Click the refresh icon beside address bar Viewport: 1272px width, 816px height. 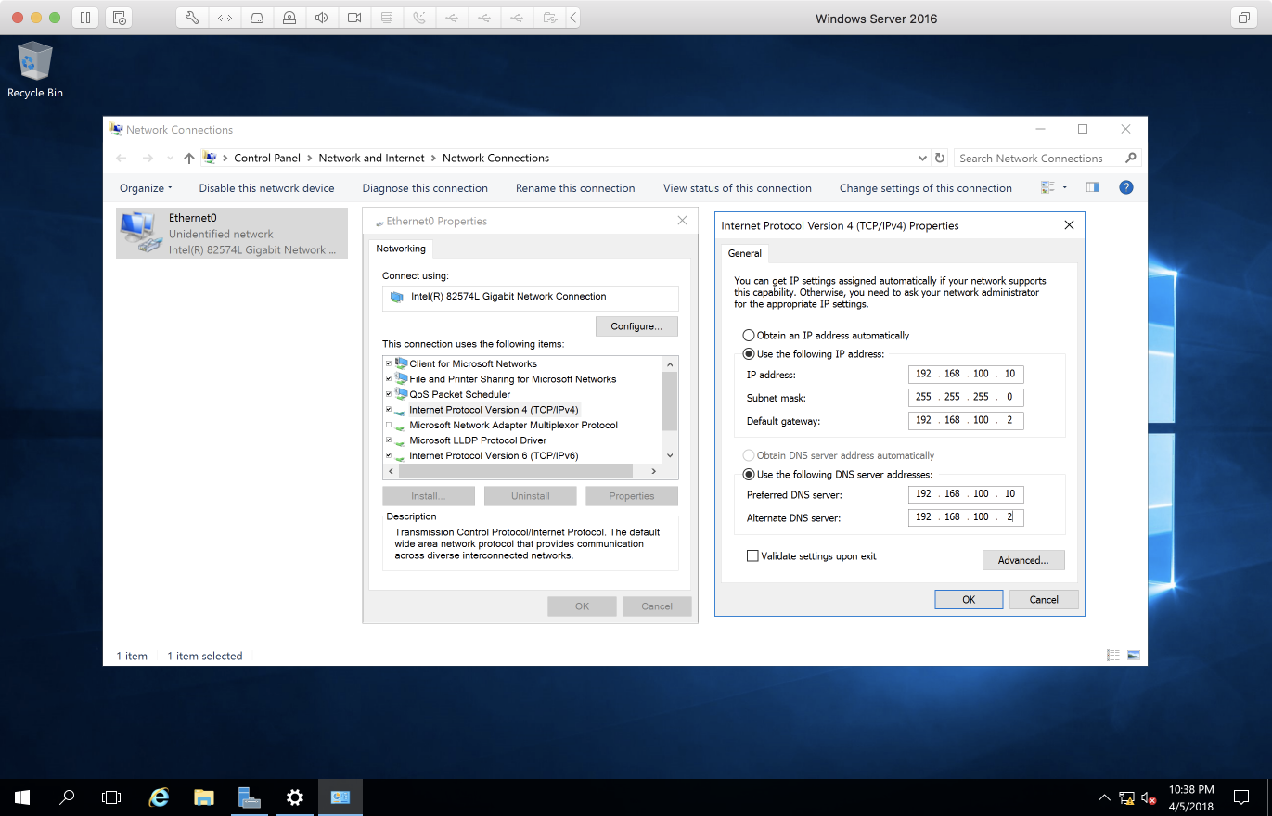coord(940,159)
